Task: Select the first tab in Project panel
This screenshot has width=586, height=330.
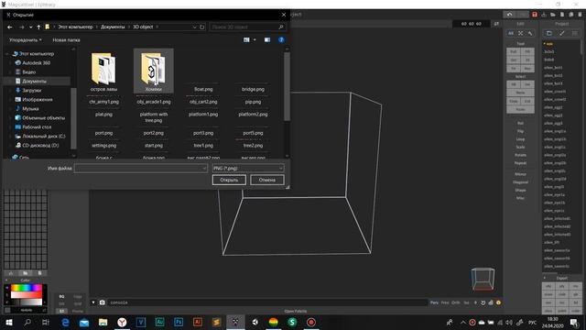Action: pyautogui.click(x=549, y=33)
